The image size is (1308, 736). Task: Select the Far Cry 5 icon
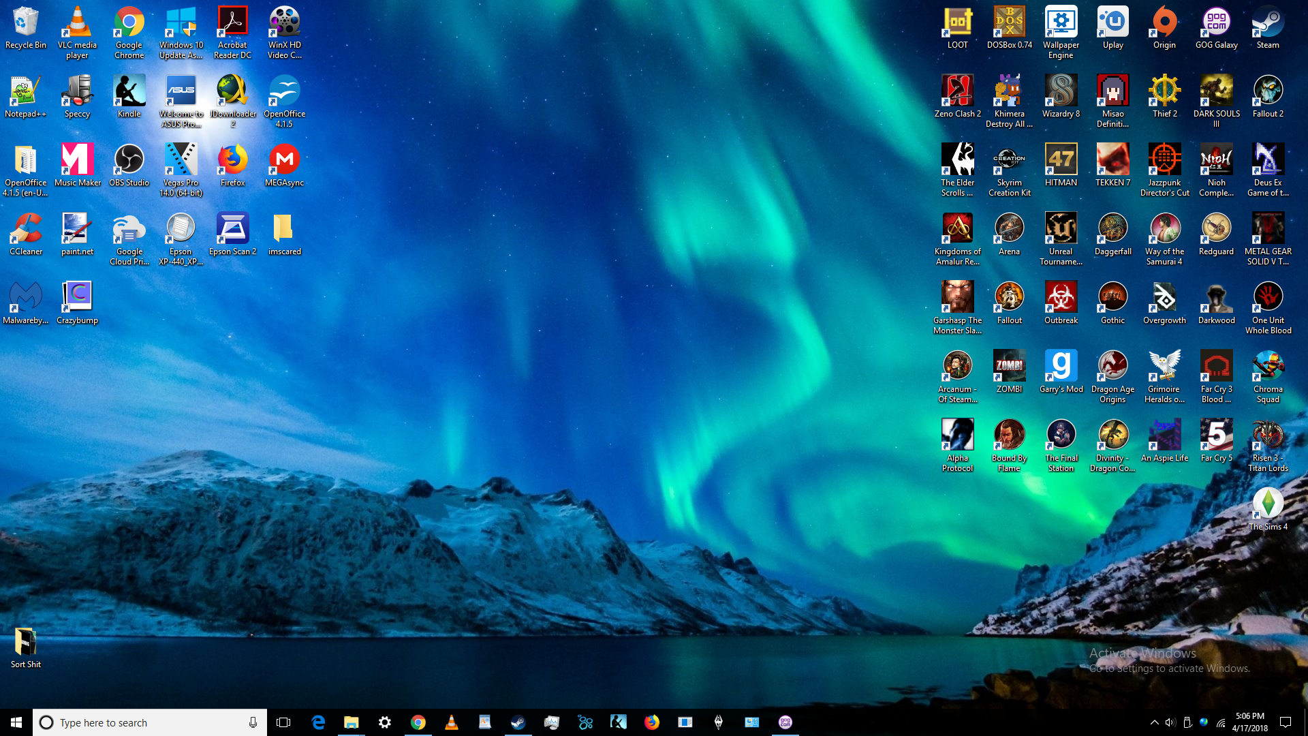1217,442
